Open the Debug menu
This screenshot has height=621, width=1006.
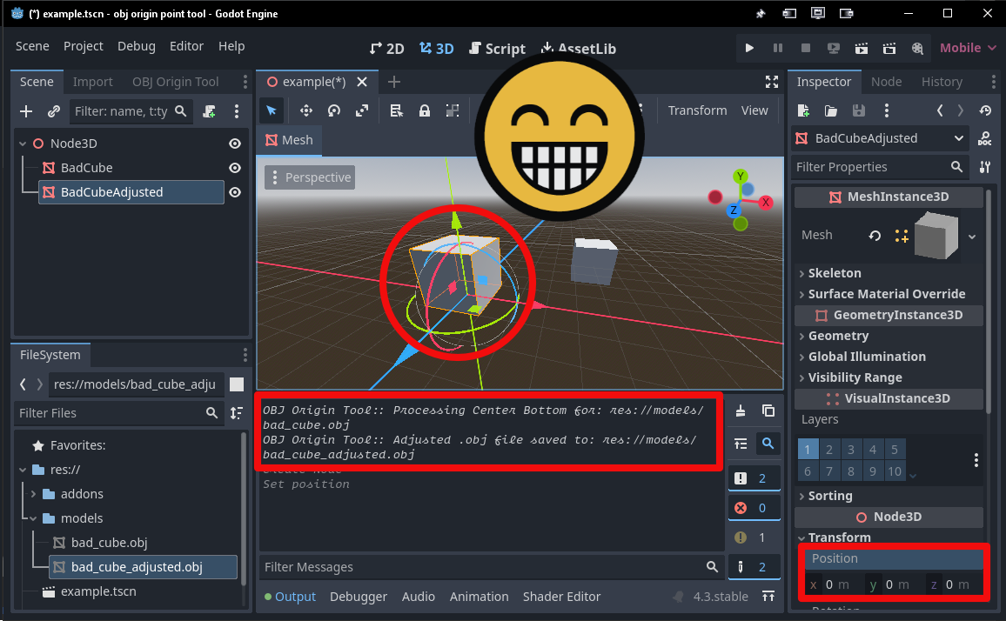tap(136, 46)
